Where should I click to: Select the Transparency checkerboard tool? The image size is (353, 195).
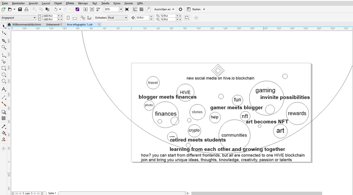(x=4, y=118)
